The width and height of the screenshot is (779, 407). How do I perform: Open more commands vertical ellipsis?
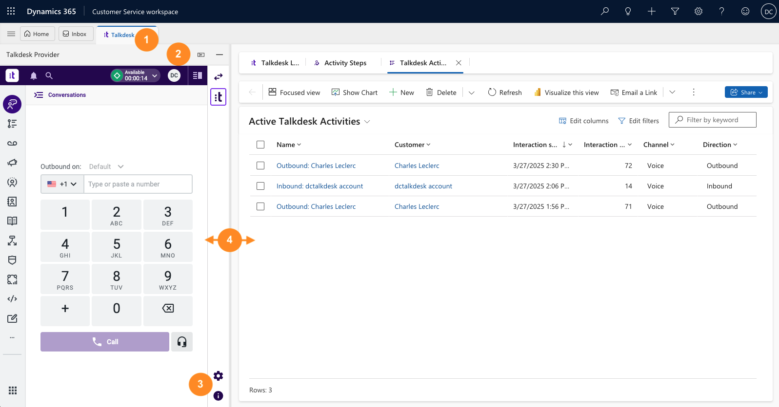pyautogui.click(x=694, y=92)
